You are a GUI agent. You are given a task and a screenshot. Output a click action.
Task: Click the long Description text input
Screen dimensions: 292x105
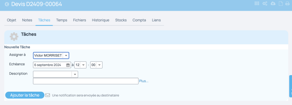click(86, 81)
